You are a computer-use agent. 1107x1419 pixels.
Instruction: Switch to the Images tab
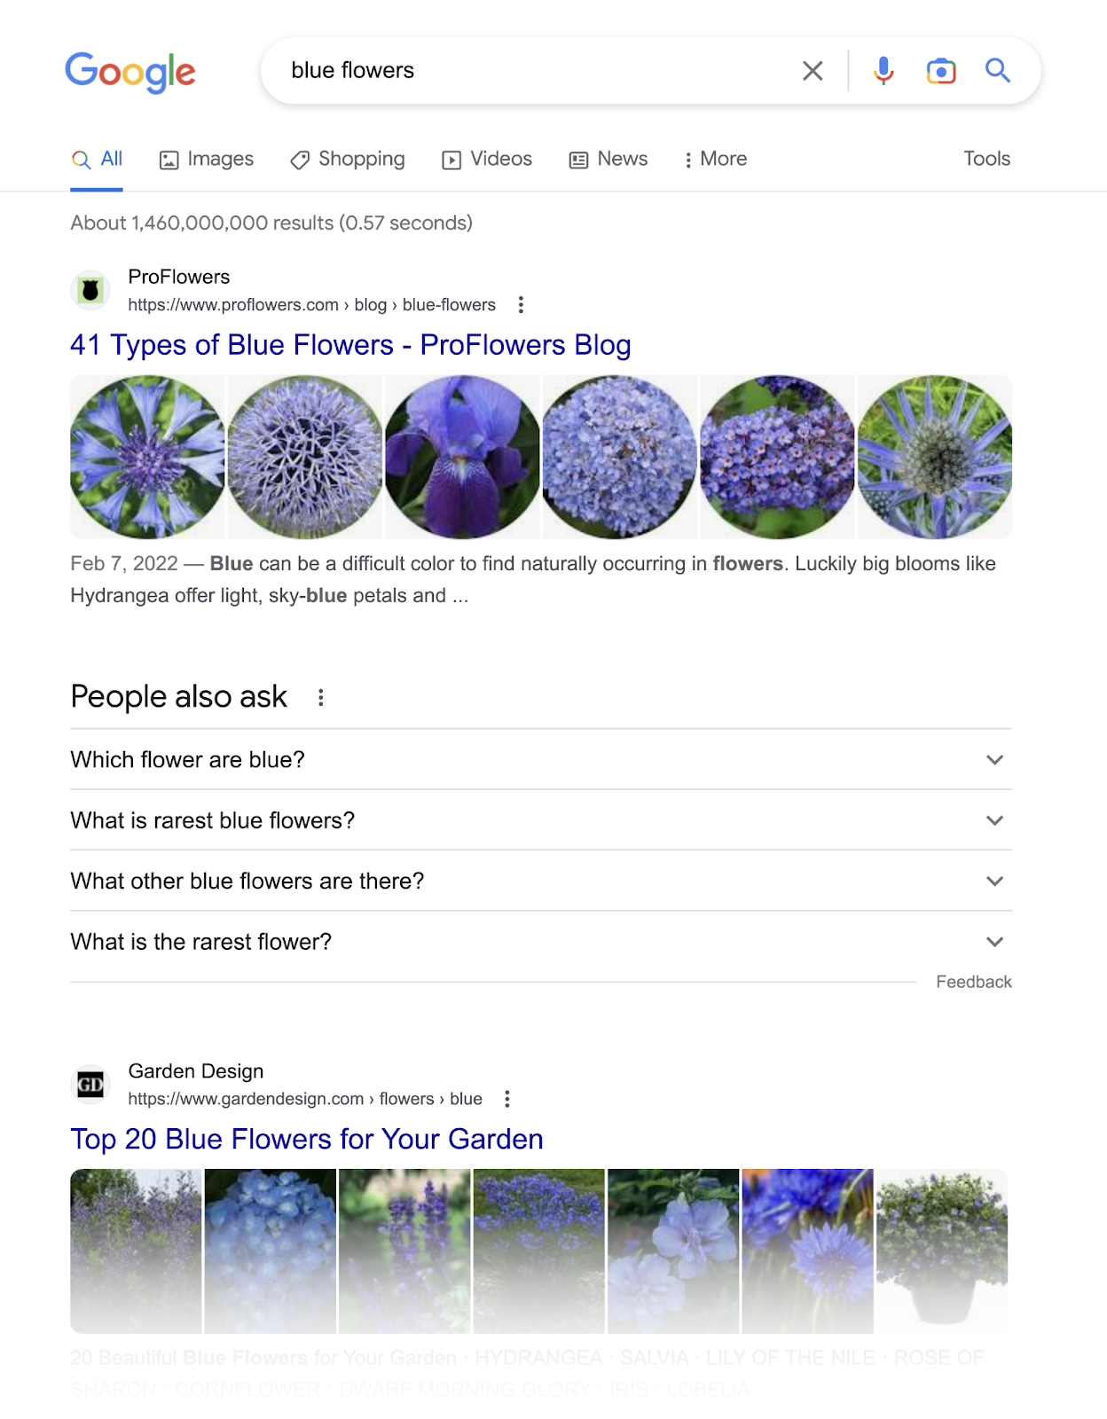click(208, 159)
